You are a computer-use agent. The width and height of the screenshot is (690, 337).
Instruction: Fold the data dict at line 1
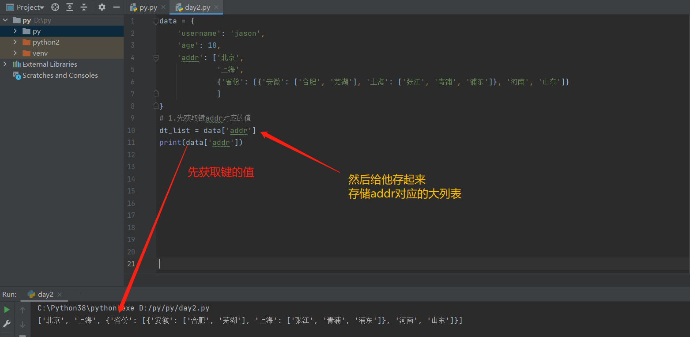click(x=156, y=21)
